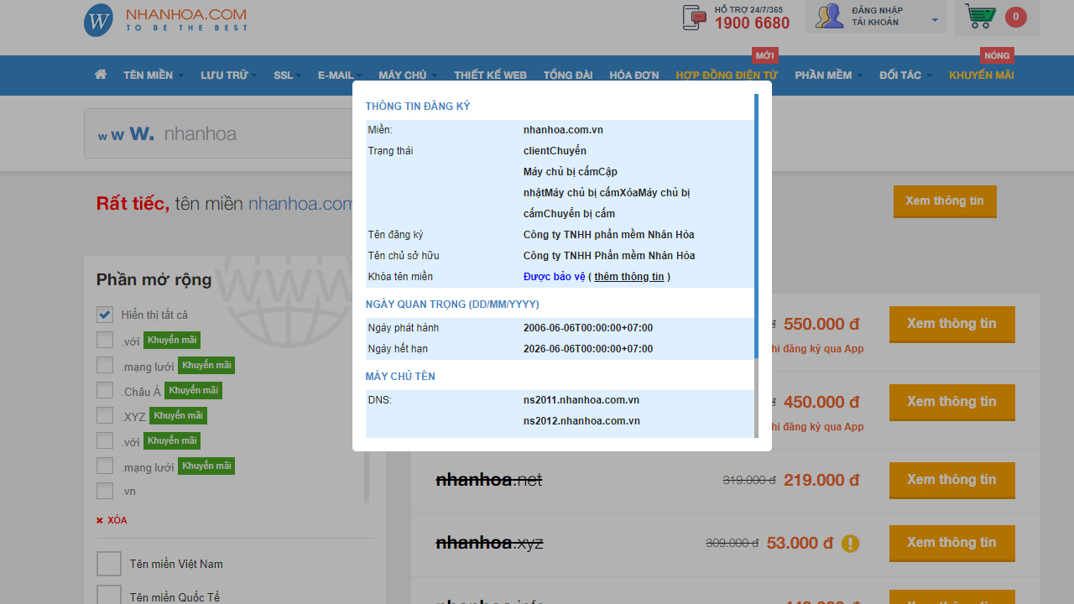Open the ĐỐI TÁC menu dropdown
This screenshot has width=1074, height=604.
click(x=905, y=75)
